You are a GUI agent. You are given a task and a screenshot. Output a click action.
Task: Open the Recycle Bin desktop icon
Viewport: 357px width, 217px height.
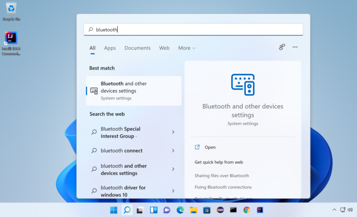(11, 12)
